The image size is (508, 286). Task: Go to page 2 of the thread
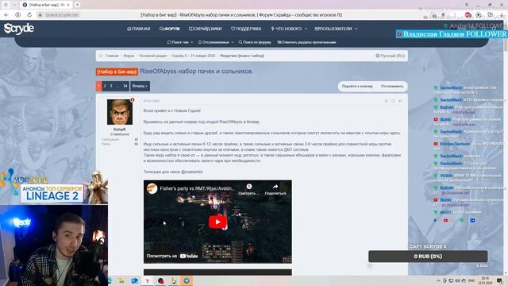pyautogui.click(x=105, y=86)
